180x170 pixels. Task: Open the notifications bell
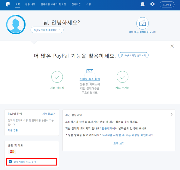pos(142,4)
